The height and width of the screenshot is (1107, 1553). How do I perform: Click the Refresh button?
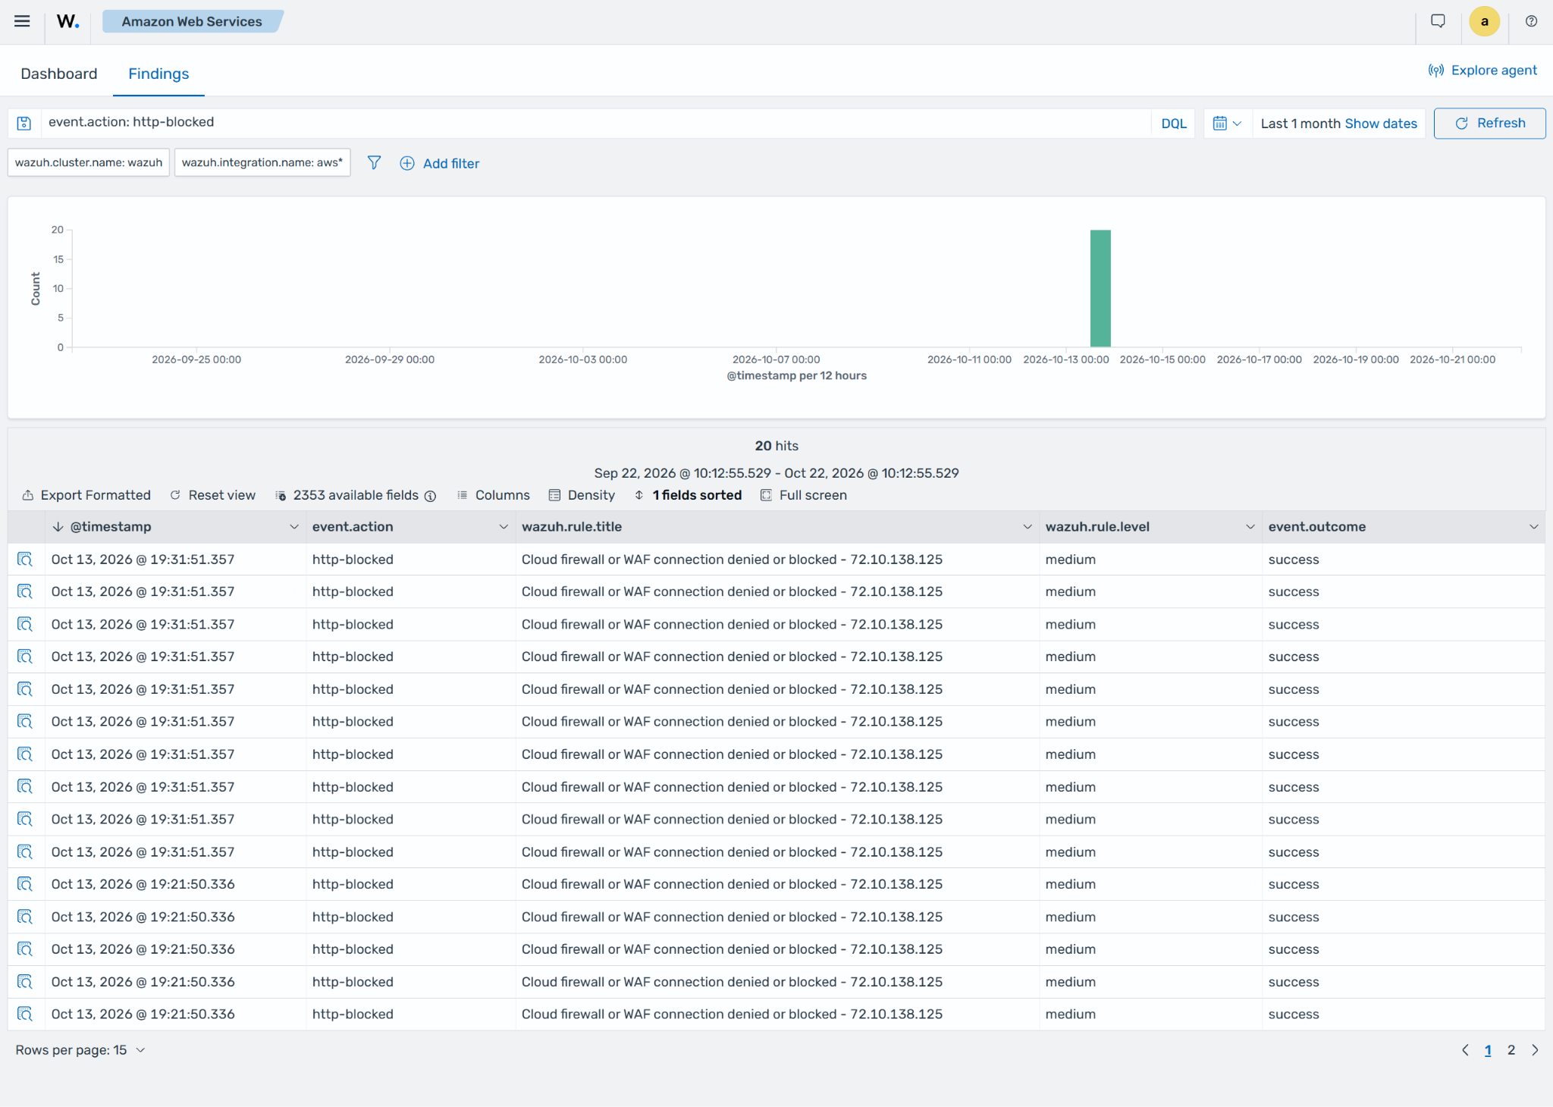pyautogui.click(x=1489, y=124)
